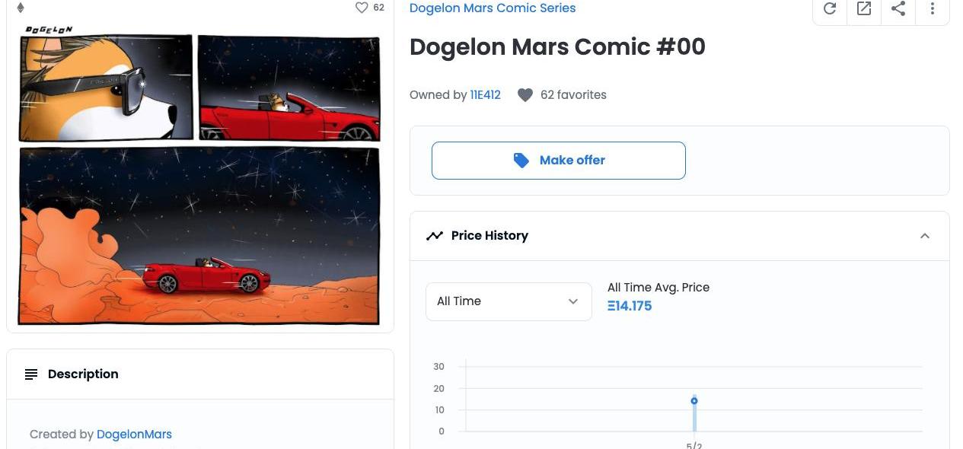Viewport: 963px width, 449px height.
Task: Click the Description lines icon
Action: coord(31,374)
